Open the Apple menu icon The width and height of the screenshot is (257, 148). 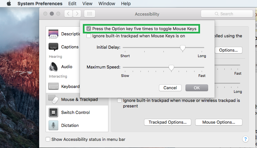(x=9, y=4)
